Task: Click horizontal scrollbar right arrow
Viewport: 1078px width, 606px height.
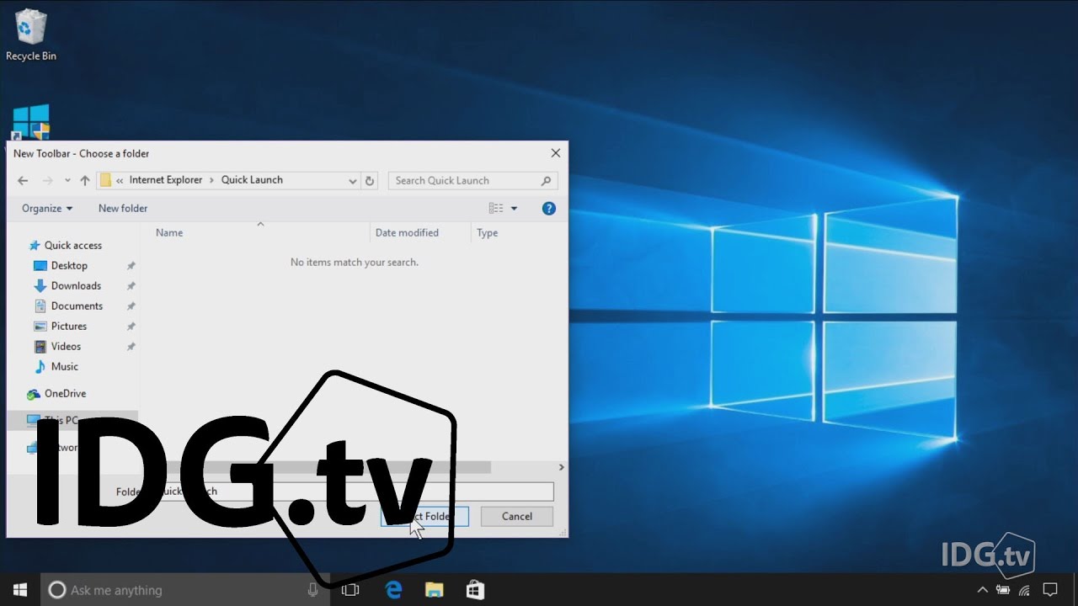Action: point(561,467)
